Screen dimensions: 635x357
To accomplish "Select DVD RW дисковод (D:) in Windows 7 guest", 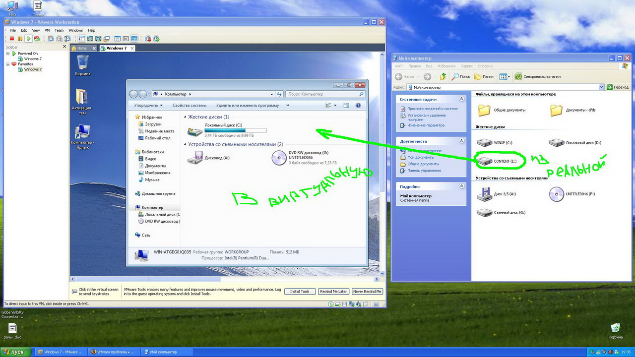I will 304,158.
